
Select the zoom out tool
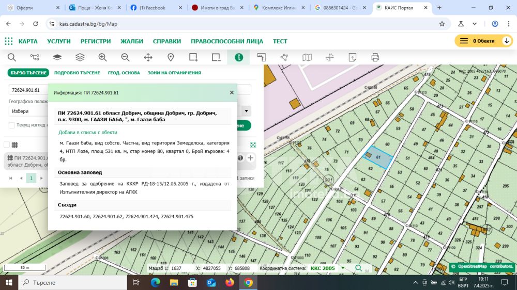pyautogui.click(x=125, y=57)
